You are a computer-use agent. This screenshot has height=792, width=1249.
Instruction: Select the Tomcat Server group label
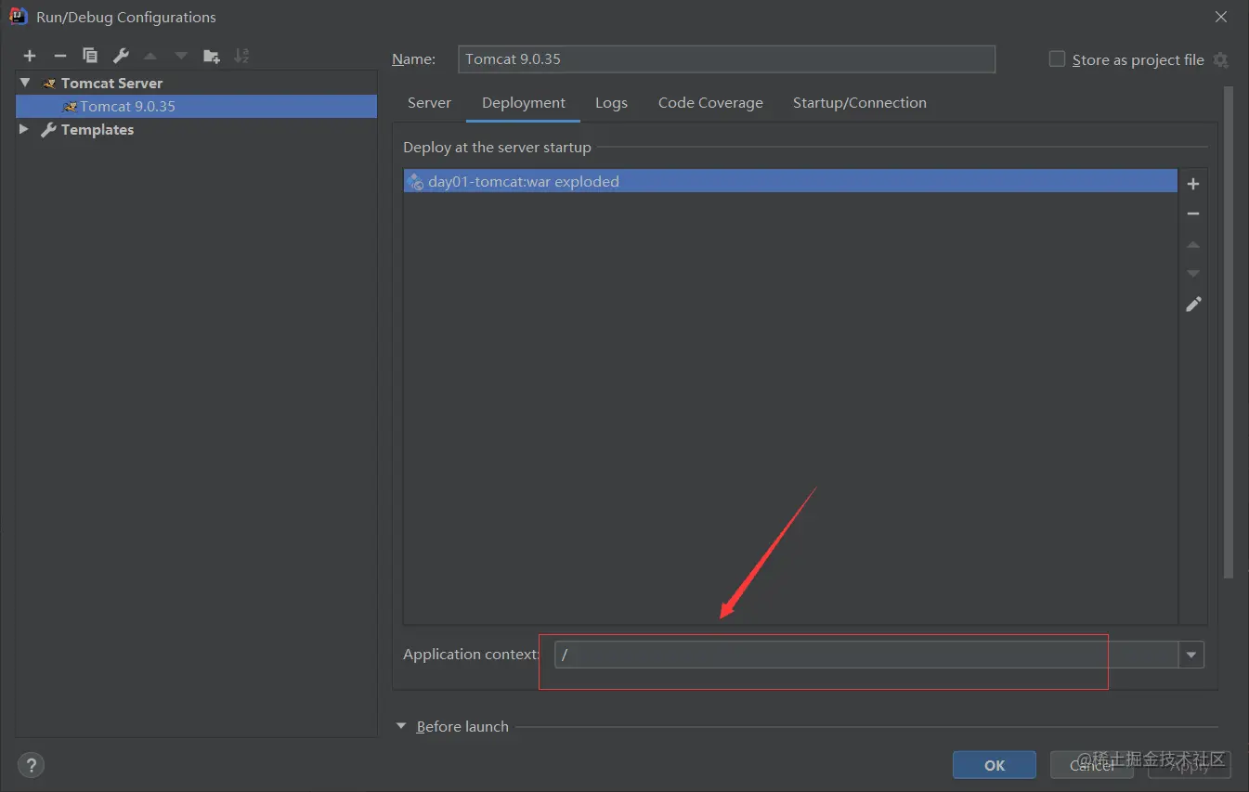[x=111, y=83]
